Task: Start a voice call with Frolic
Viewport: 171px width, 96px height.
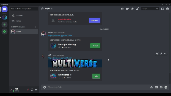Action: (122, 9)
